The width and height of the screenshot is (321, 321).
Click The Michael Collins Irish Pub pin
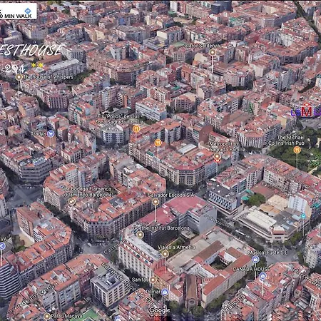297,150
